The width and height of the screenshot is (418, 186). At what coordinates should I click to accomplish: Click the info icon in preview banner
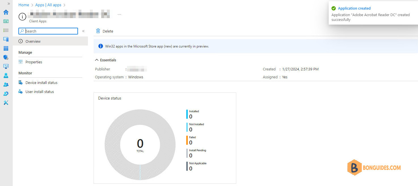click(x=100, y=46)
